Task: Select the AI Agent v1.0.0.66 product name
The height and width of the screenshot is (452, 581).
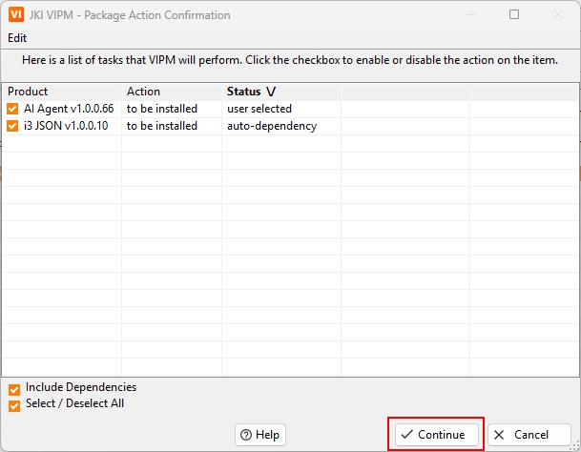Action: click(x=69, y=109)
